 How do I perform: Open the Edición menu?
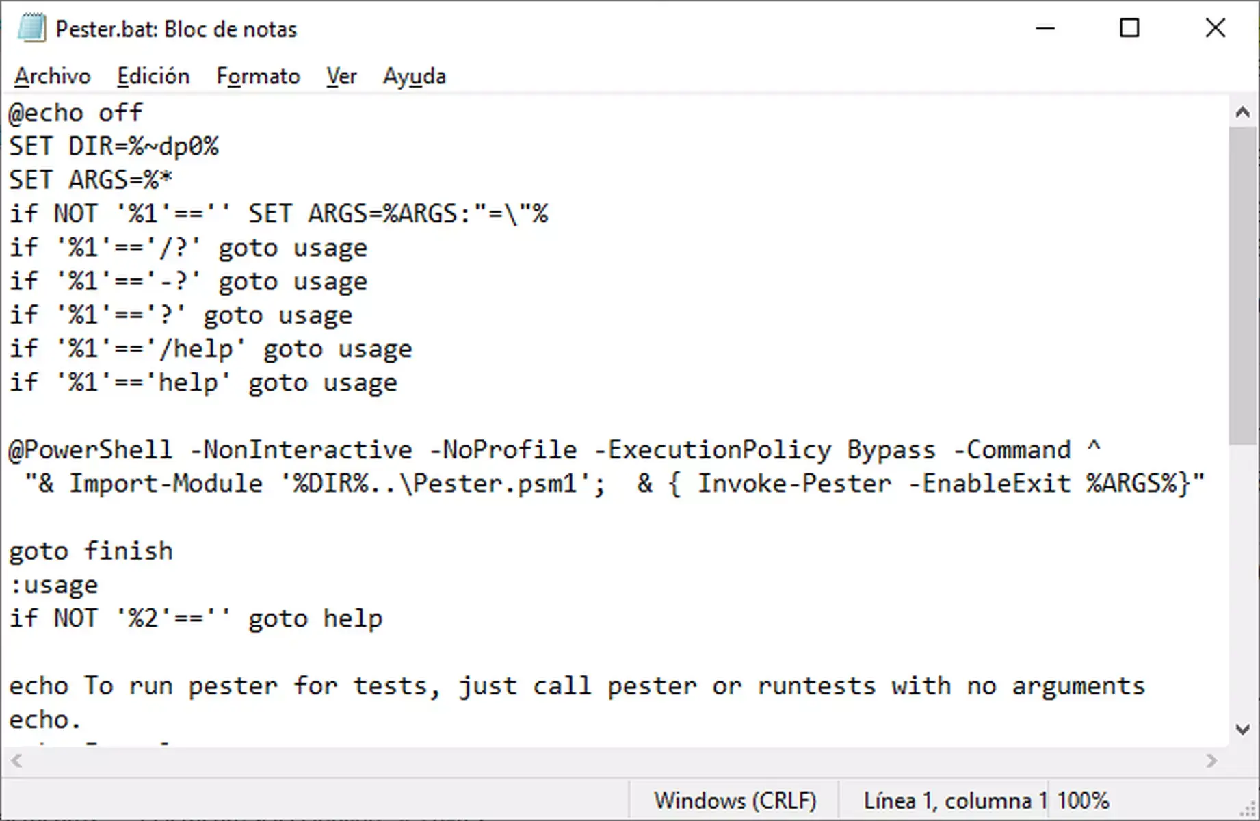tap(153, 76)
